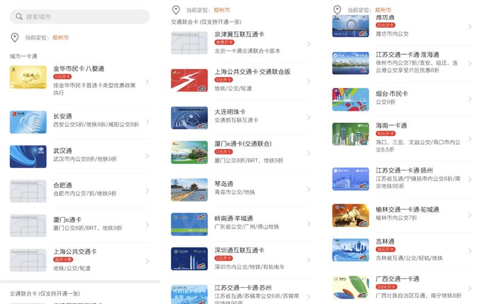Viewport: 482px width, 304px height.
Task: Tap the red badge under 海南一卡通
Action: [386, 134]
